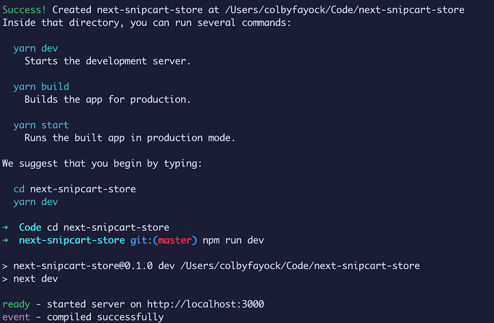Click the typed "npm run dev" command
This screenshot has height=323, width=494.
pos(233,240)
